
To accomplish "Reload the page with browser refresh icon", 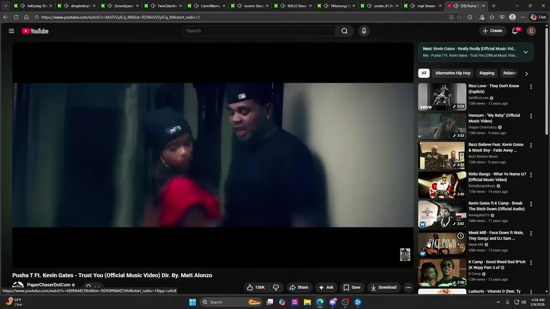I will (x=16, y=17).
